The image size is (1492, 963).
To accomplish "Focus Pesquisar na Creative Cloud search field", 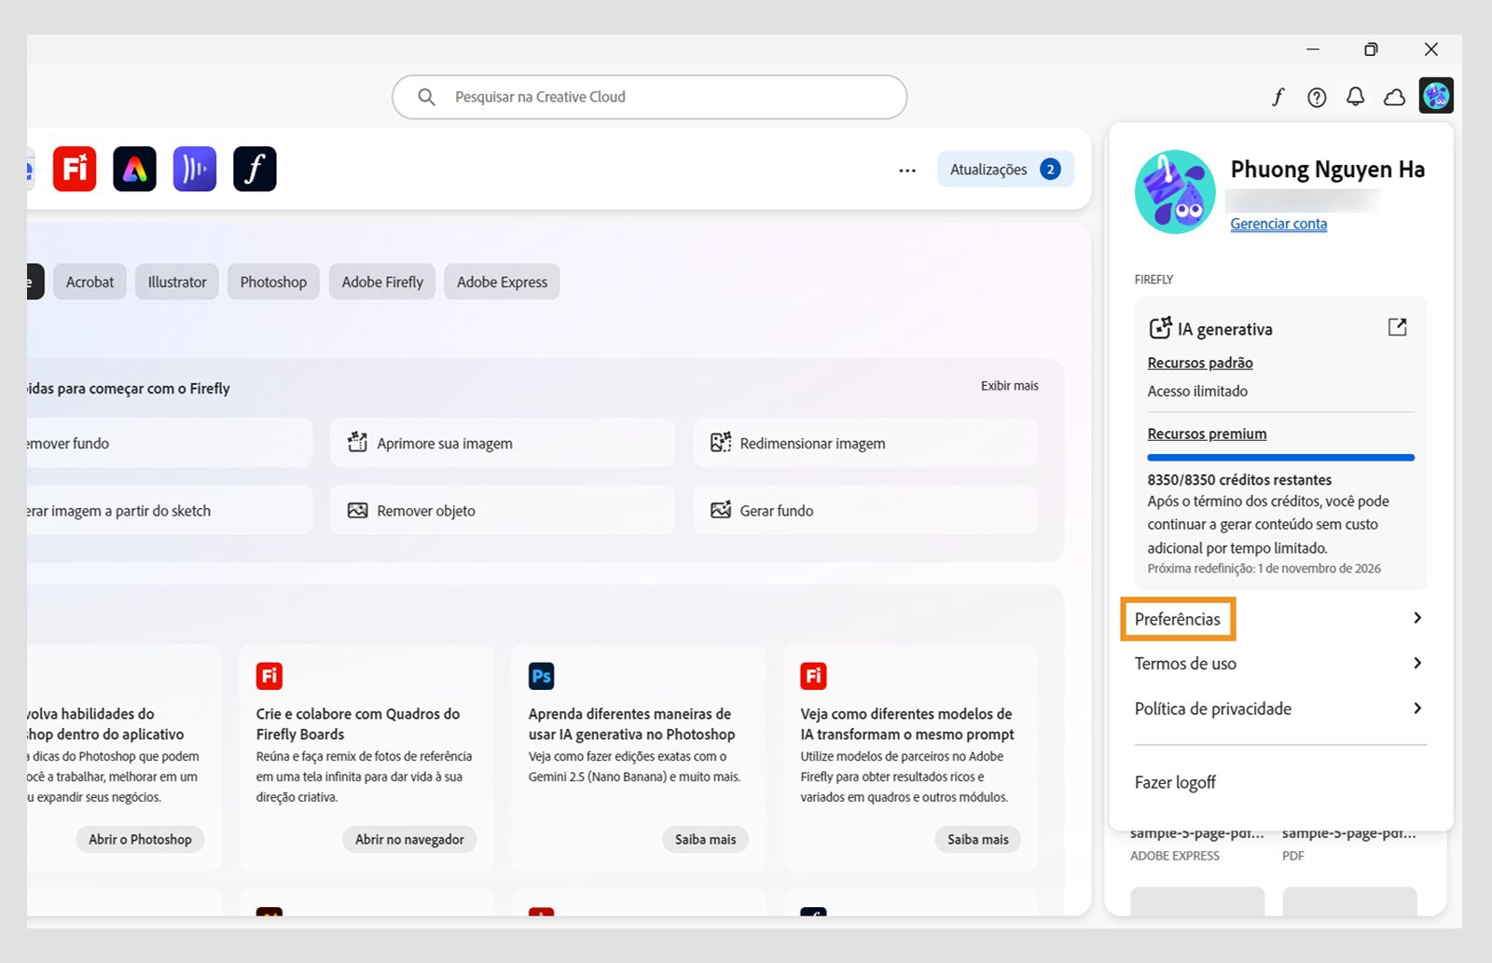I will click(649, 97).
